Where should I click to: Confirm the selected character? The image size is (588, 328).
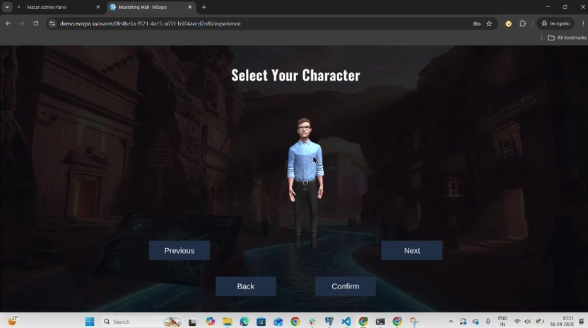click(346, 286)
